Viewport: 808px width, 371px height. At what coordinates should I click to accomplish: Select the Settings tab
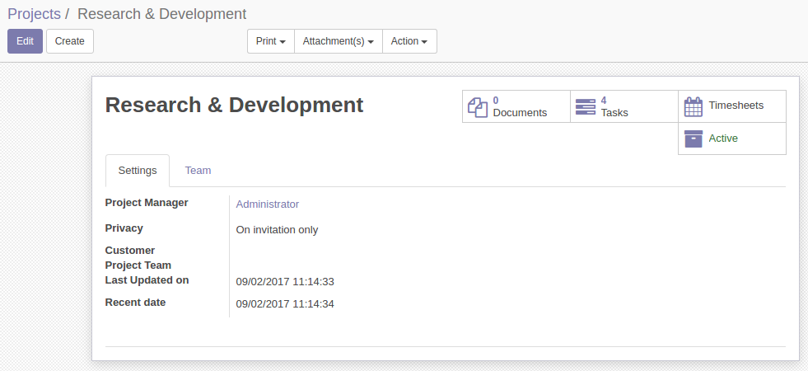138,171
